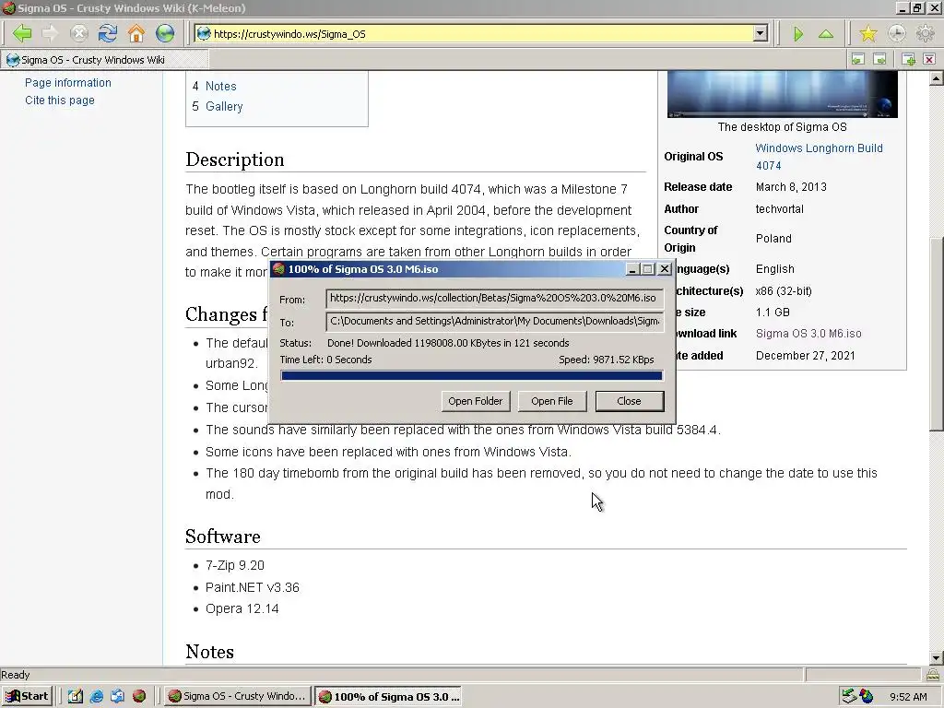Click the To path field in download dialog
This screenshot has height=708, width=944.
494,321
